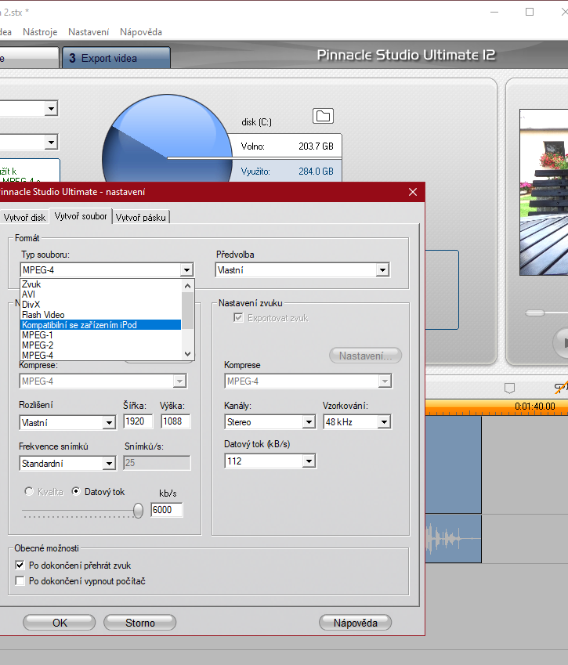Click the OK button
Viewport: 568px width, 665px height.
(60, 623)
